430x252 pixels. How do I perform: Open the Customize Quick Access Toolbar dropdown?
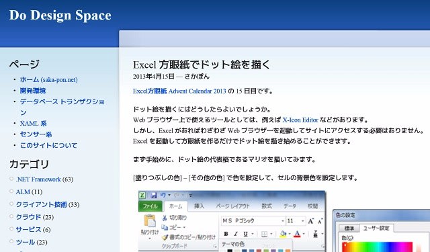[190, 196]
